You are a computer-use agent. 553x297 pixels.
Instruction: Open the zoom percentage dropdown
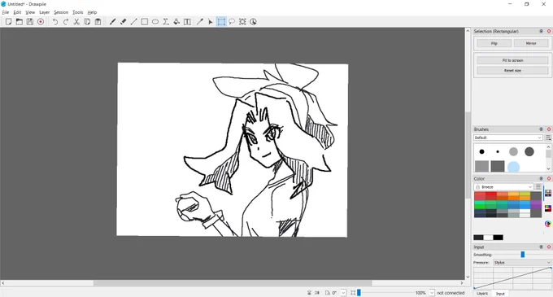click(x=432, y=293)
